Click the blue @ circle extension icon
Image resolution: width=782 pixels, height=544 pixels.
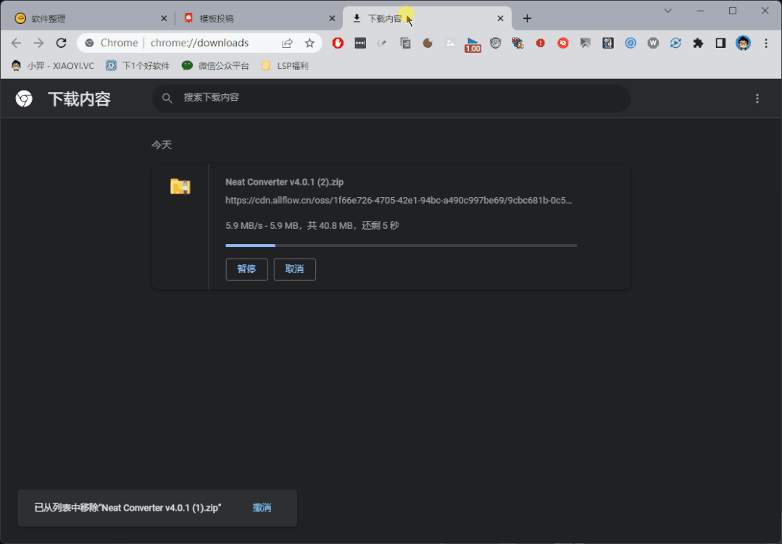pos(631,43)
